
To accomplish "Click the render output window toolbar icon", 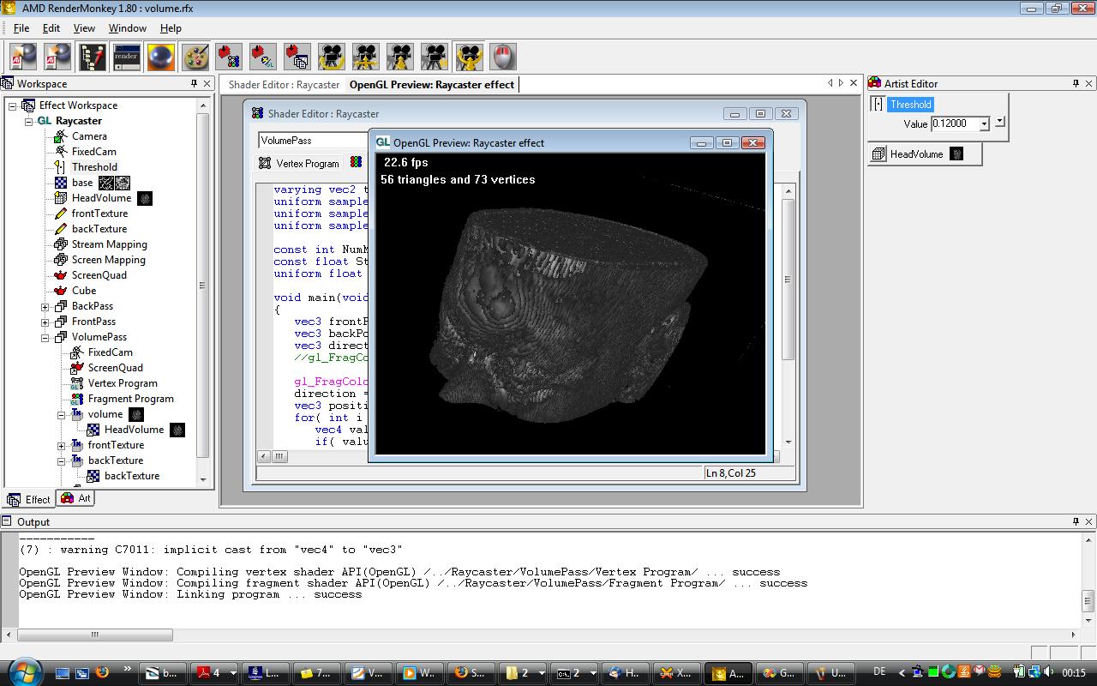I will pyautogui.click(x=126, y=57).
